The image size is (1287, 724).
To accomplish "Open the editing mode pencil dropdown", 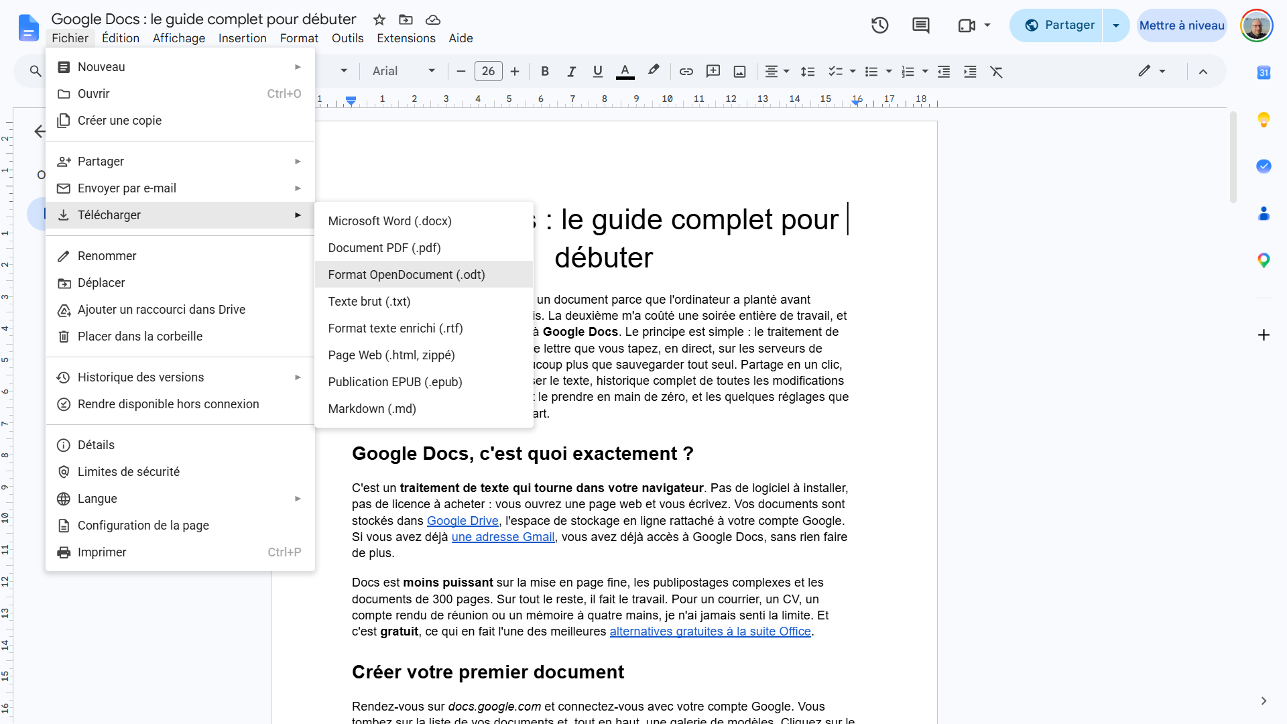I will coord(1152,71).
